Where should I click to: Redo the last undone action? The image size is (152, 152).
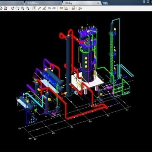click(x=54, y=8)
